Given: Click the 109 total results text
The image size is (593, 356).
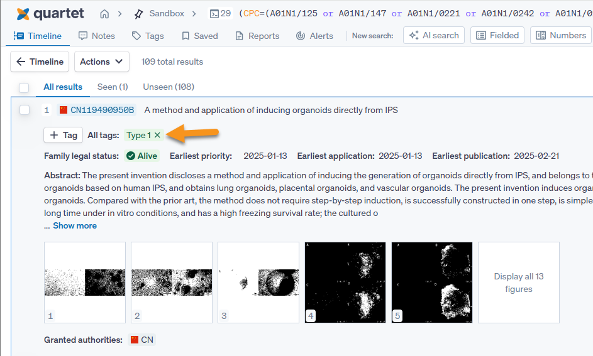Looking at the screenshot, I should tap(172, 62).
